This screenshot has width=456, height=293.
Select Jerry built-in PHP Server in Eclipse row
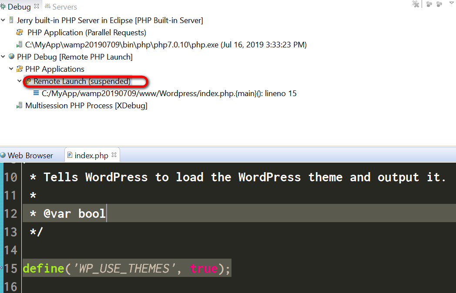(110, 20)
